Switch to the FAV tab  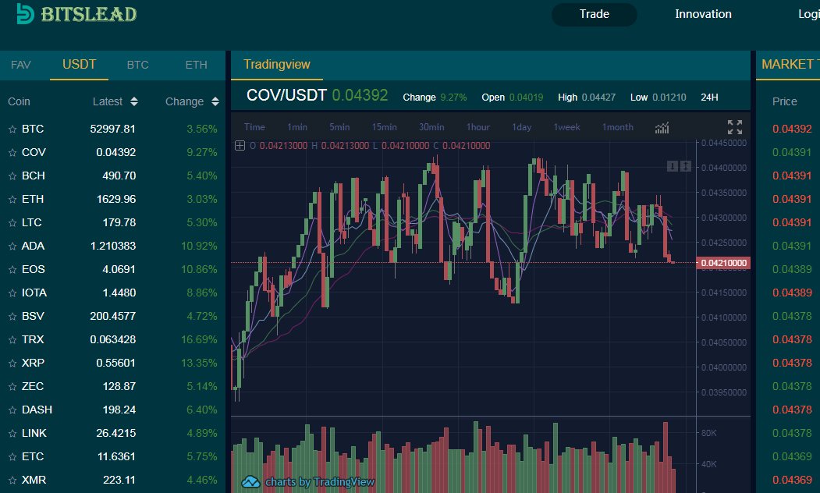coord(21,65)
